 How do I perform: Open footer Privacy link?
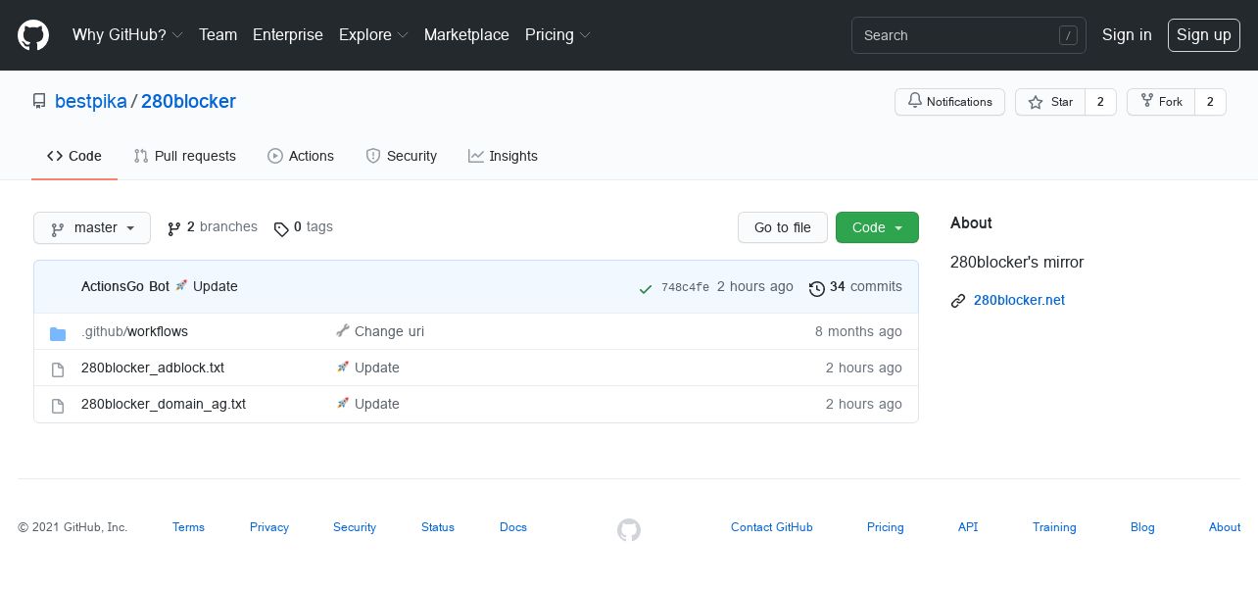click(269, 527)
